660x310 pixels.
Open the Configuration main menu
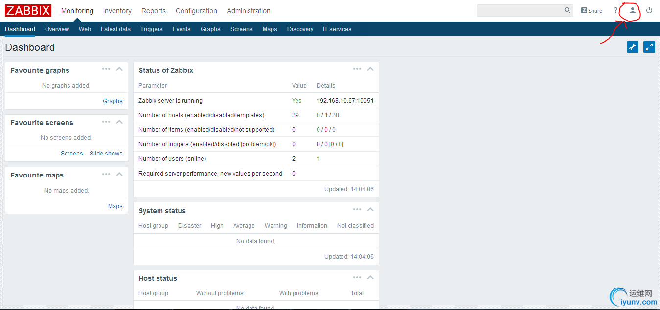click(196, 11)
